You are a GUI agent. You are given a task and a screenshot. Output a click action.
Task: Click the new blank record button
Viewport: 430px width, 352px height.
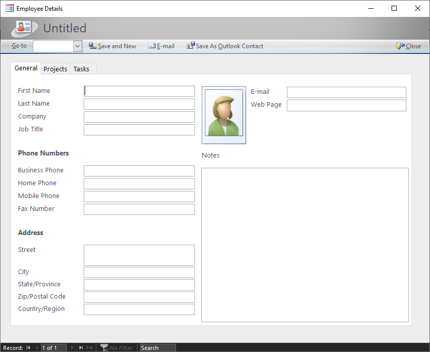[90, 348]
